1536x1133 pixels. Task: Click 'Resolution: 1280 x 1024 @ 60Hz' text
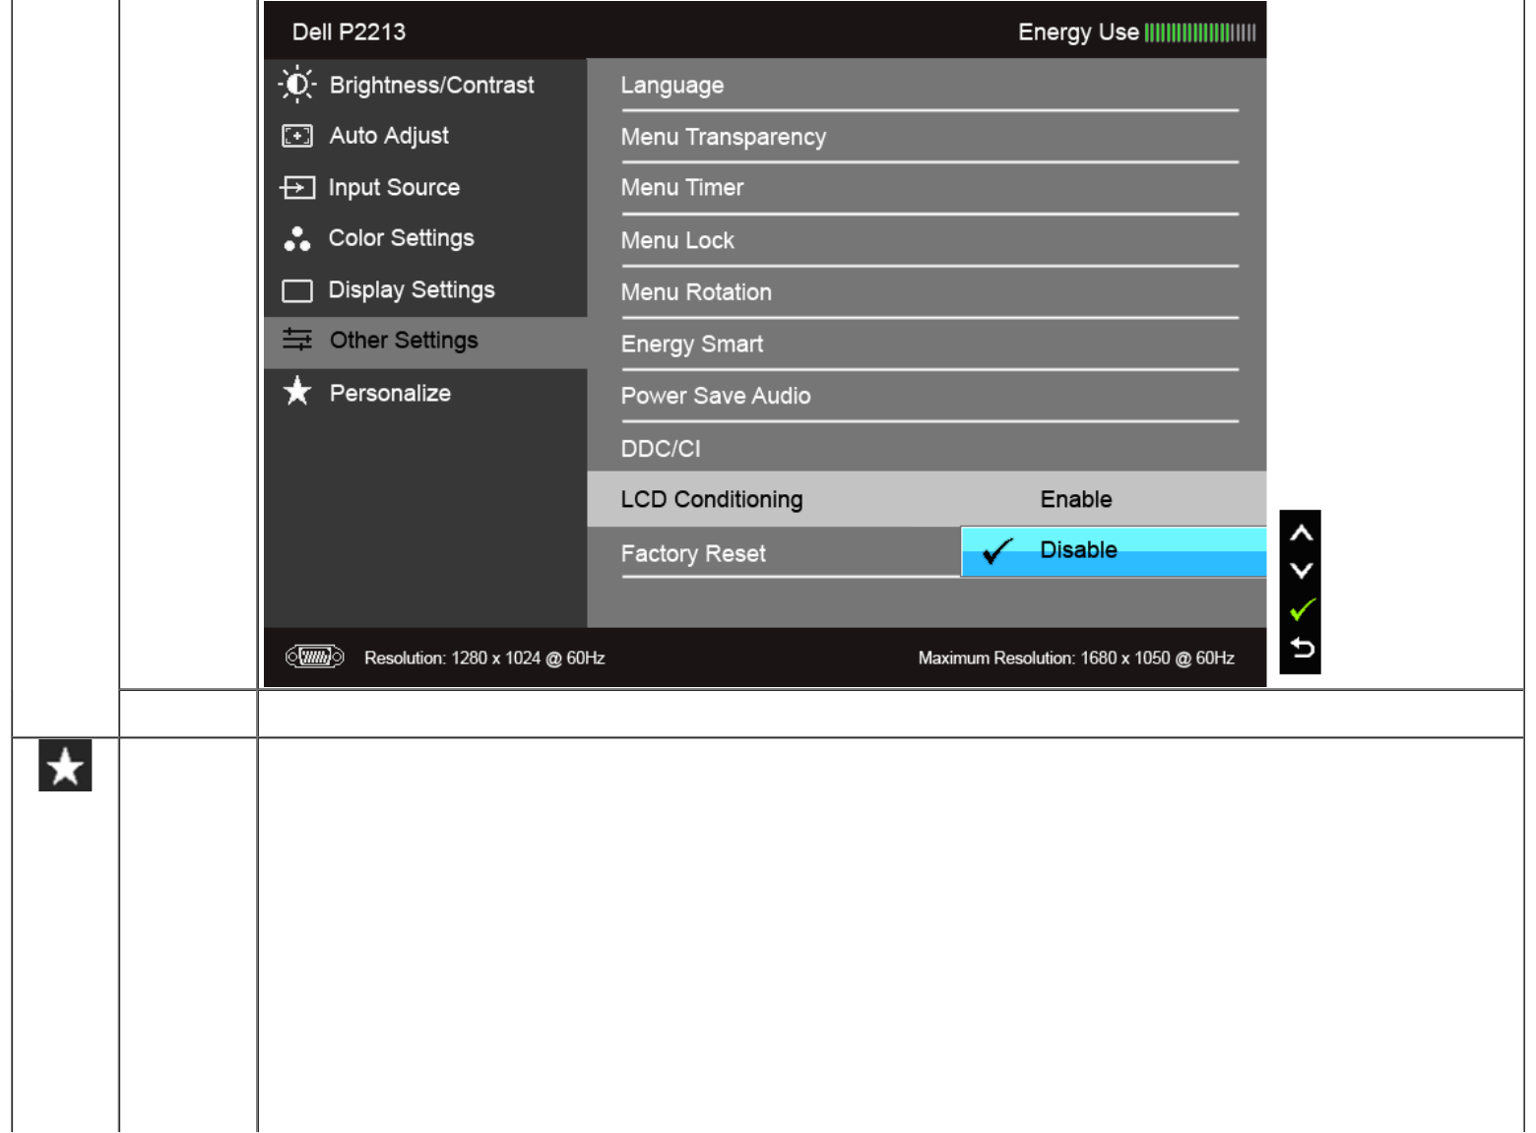tap(484, 658)
